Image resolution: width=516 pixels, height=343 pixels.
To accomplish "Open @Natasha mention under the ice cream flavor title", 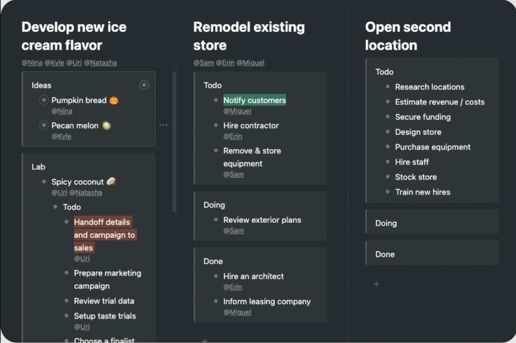I will click(x=100, y=63).
